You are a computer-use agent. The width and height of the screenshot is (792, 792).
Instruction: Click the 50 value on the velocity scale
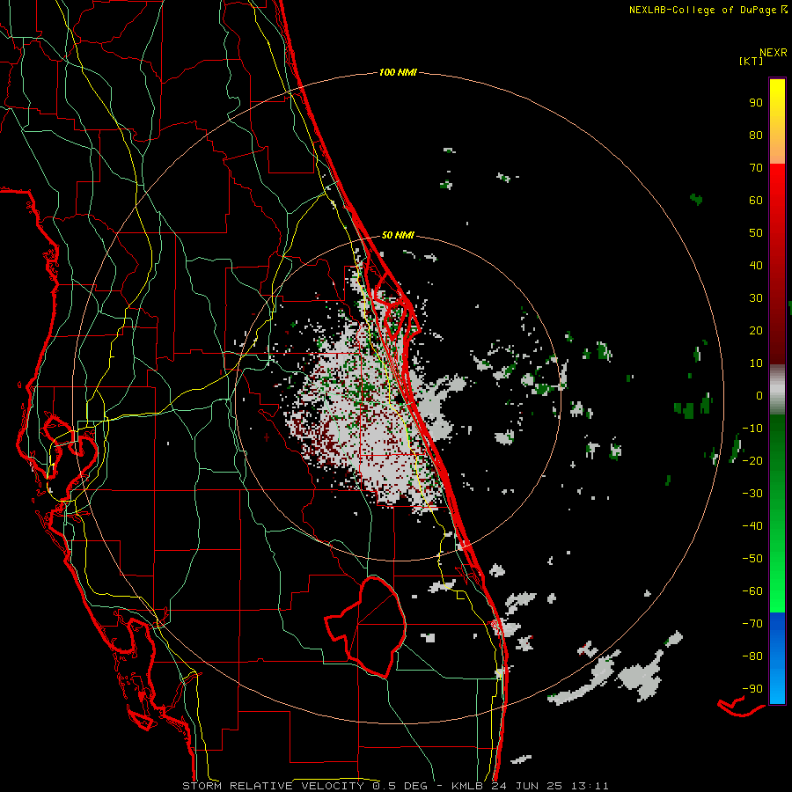[756, 233]
